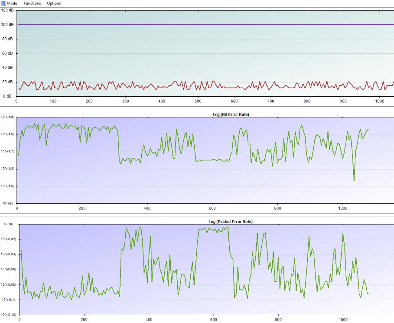Open the Mode menu
Screen dimensions: 394x323
point(12,3)
